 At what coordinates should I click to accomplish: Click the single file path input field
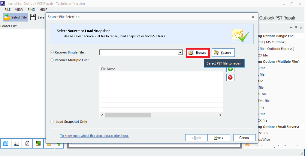pyautogui.click(x=139, y=53)
